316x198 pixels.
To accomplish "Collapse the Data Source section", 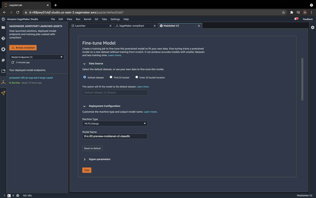I will (84, 64).
